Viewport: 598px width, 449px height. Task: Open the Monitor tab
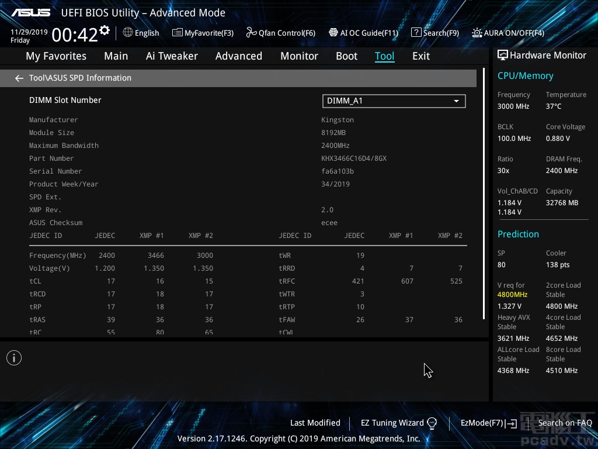tap(299, 56)
